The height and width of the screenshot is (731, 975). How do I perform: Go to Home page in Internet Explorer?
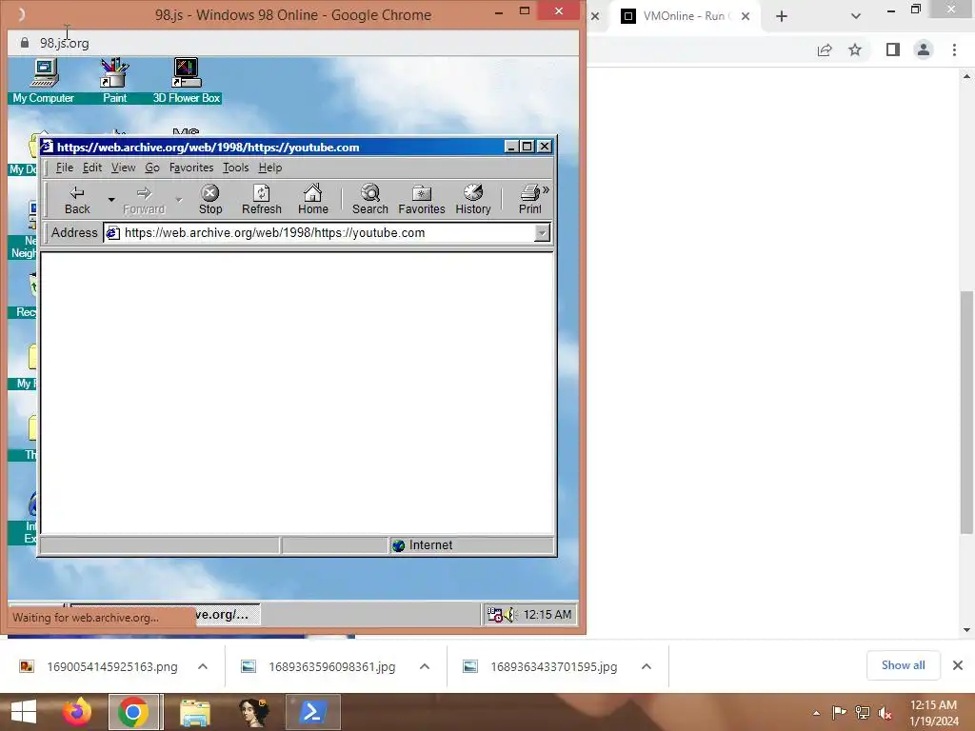point(312,200)
